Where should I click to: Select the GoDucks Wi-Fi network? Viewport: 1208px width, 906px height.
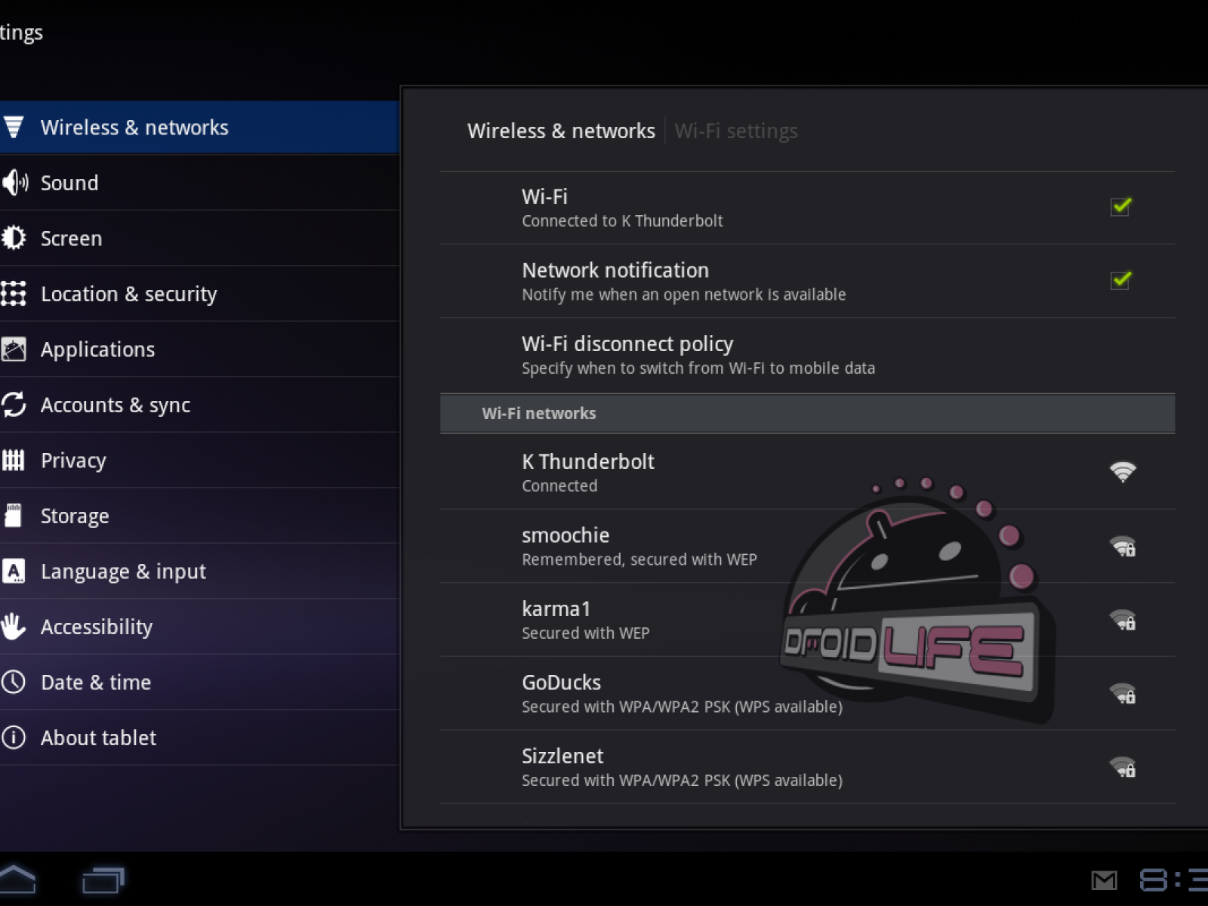pos(681,693)
